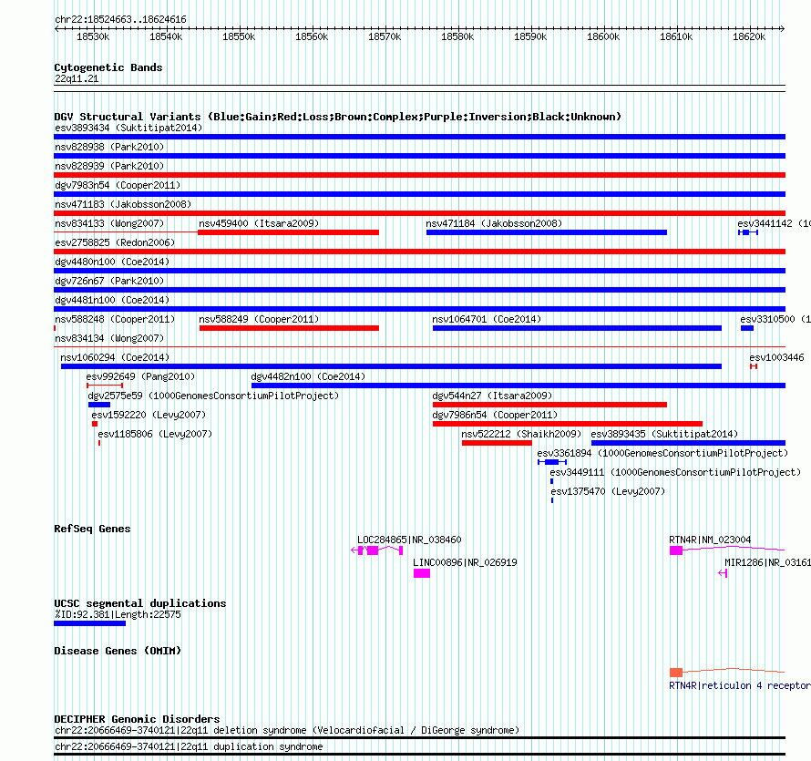The image size is (811, 761).
Task: Click the 18610k ruler tick label
Action: point(676,36)
